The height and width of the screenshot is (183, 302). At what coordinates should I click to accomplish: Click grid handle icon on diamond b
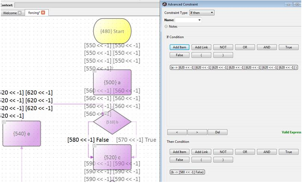pos(106,112)
